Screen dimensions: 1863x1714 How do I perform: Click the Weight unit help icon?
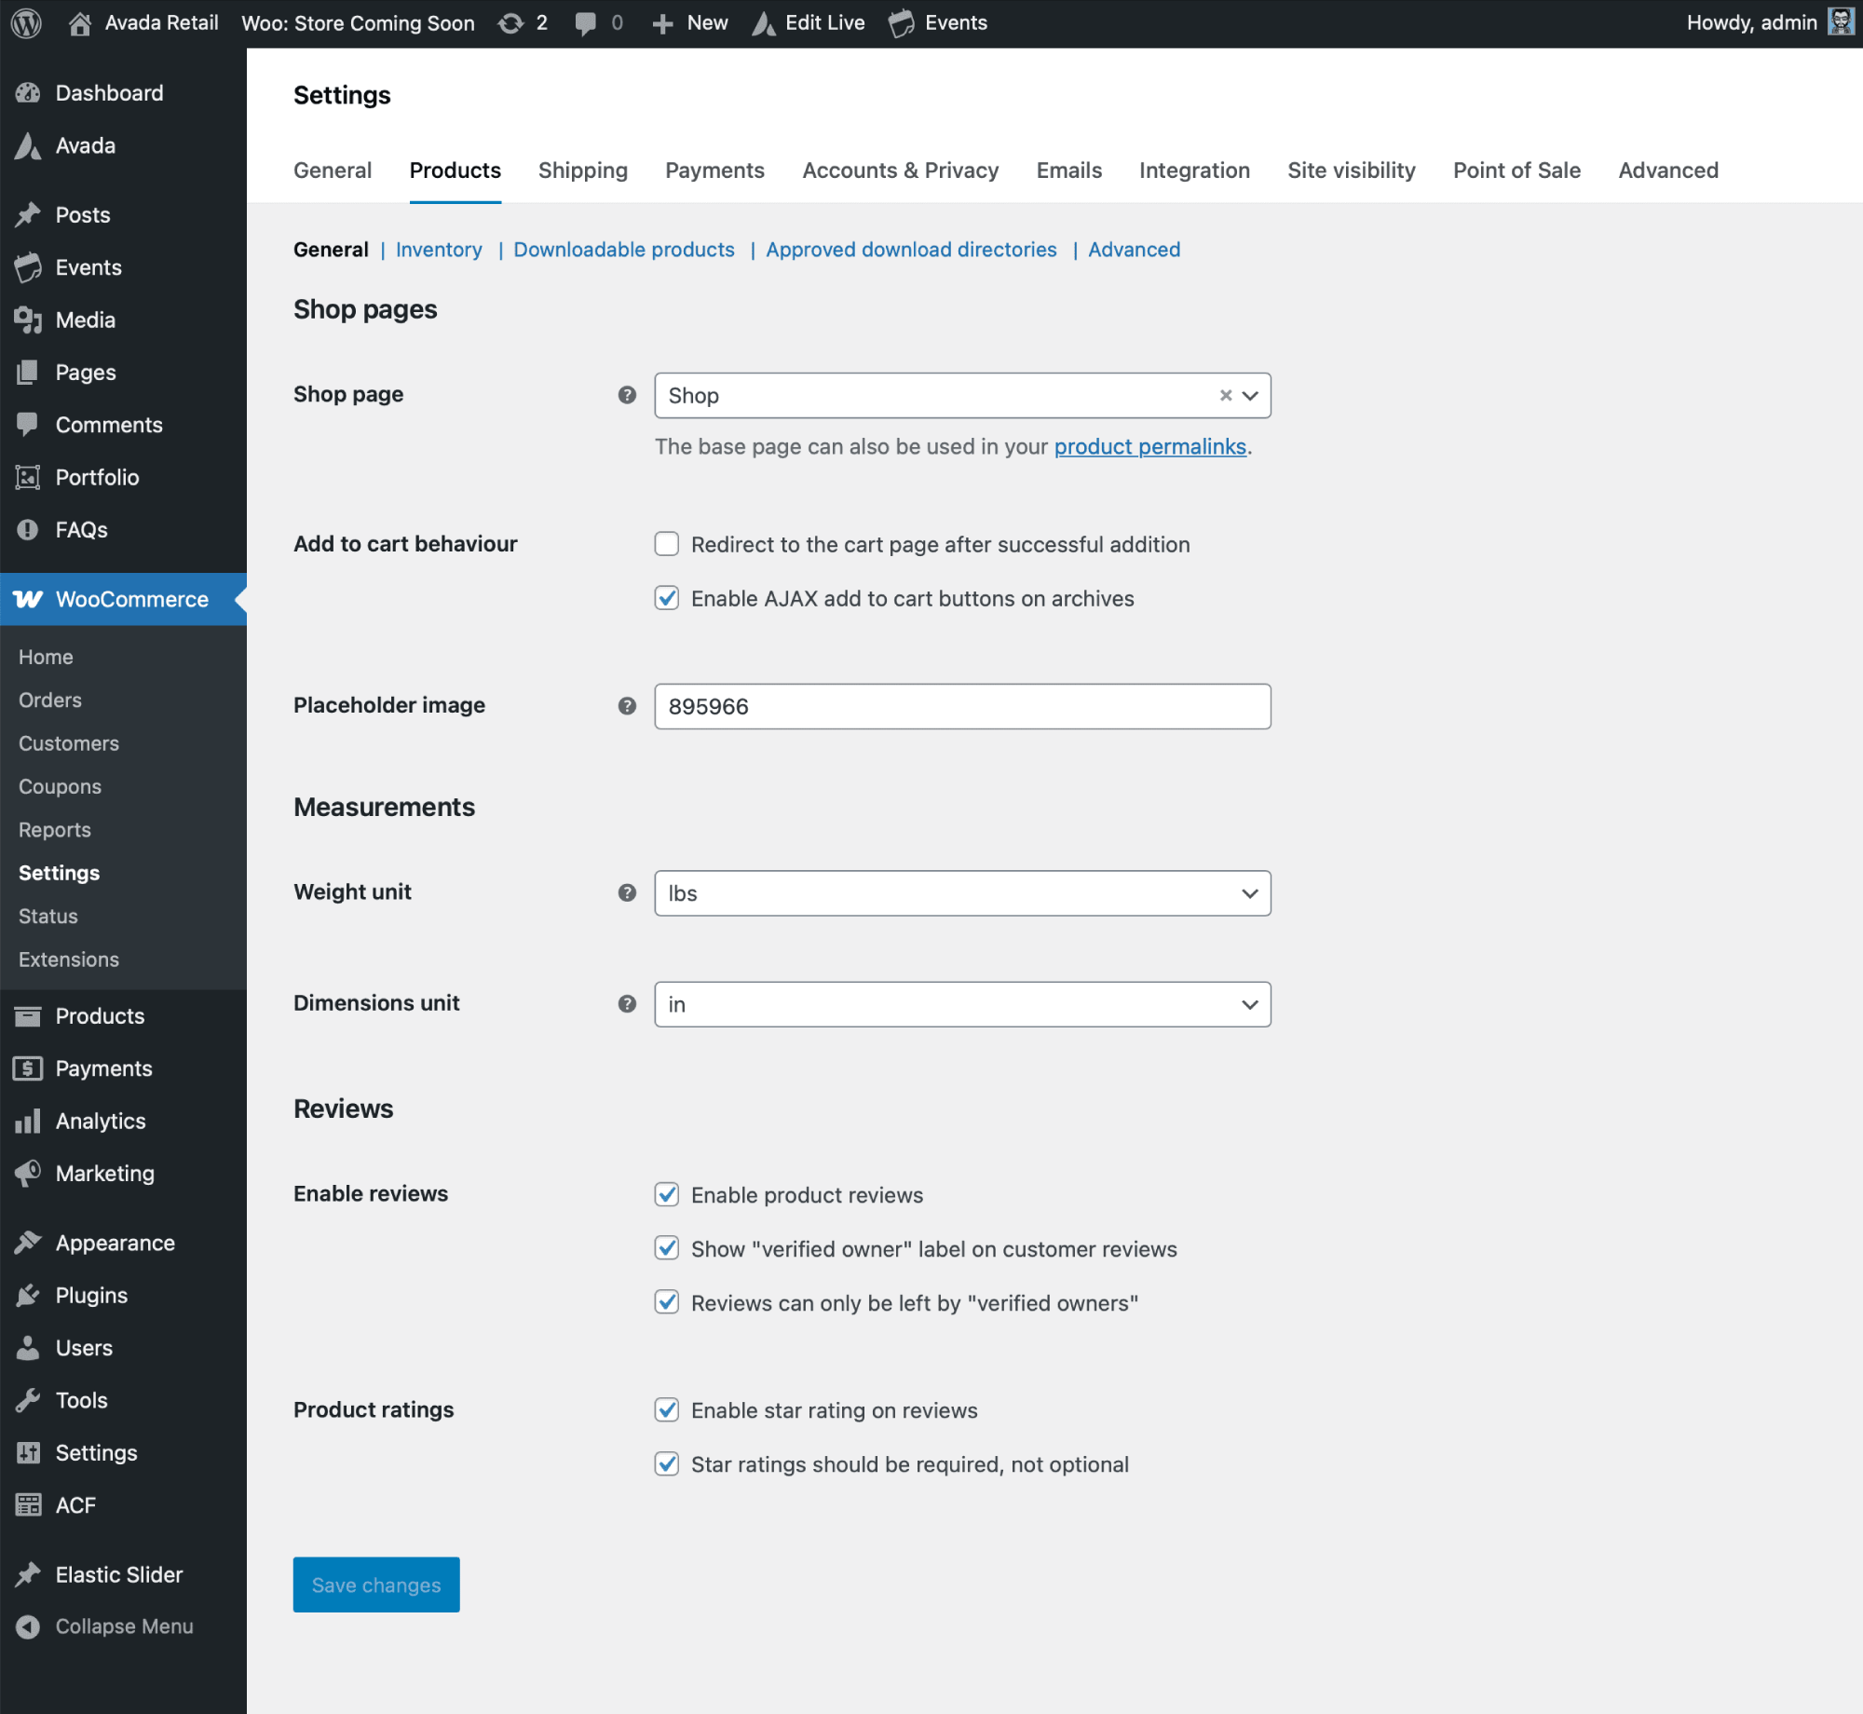(627, 892)
